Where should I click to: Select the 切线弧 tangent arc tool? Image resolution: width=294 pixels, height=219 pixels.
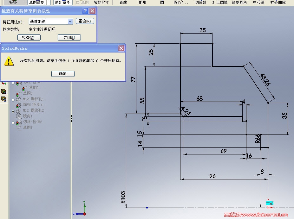(201, 3)
